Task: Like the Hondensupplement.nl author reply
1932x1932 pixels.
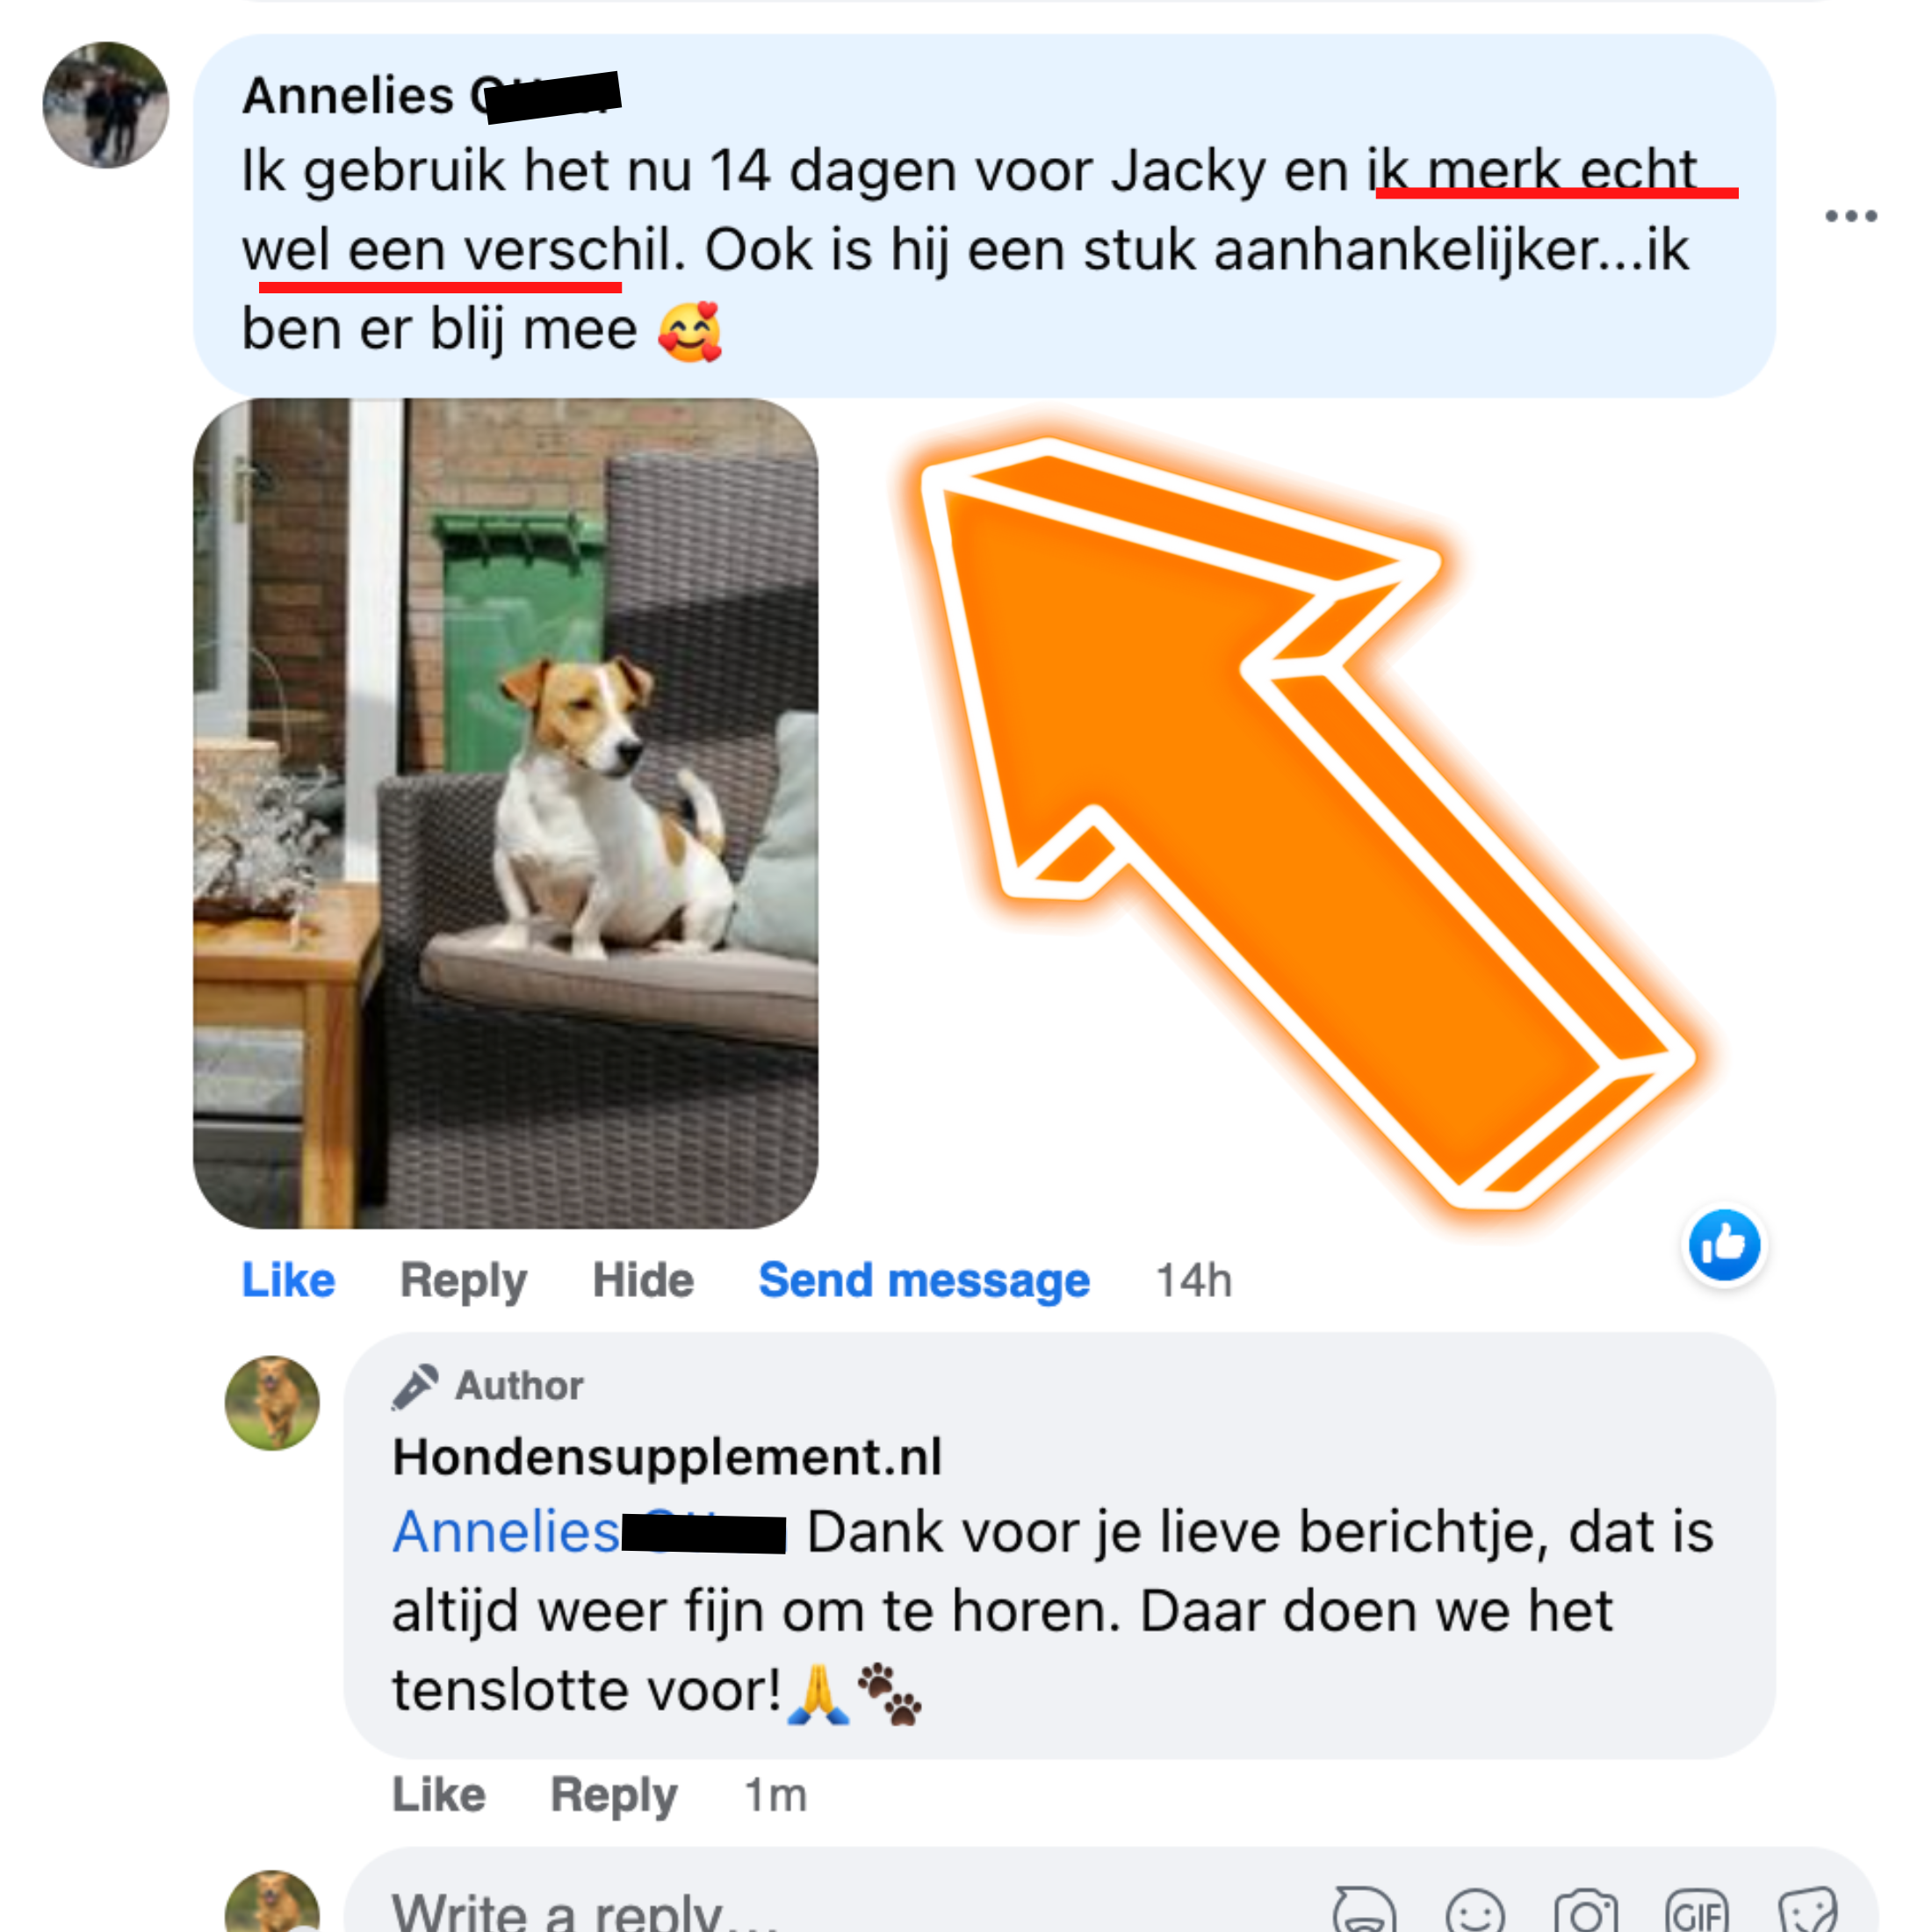Action: 438,1794
